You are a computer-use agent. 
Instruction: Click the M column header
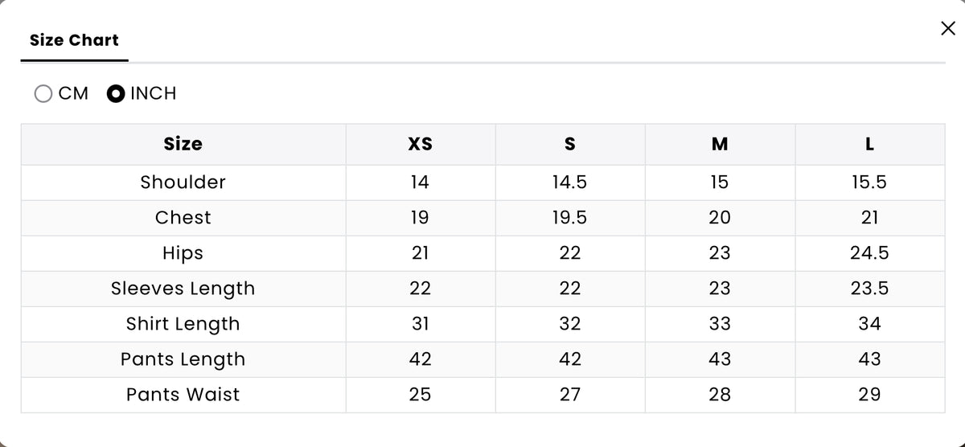click(720, 145)
